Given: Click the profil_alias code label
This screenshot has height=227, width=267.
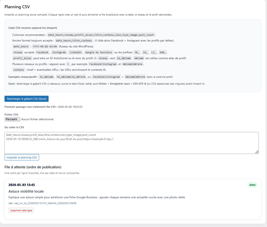Looking at the screenshot, I should pos(22,58).
